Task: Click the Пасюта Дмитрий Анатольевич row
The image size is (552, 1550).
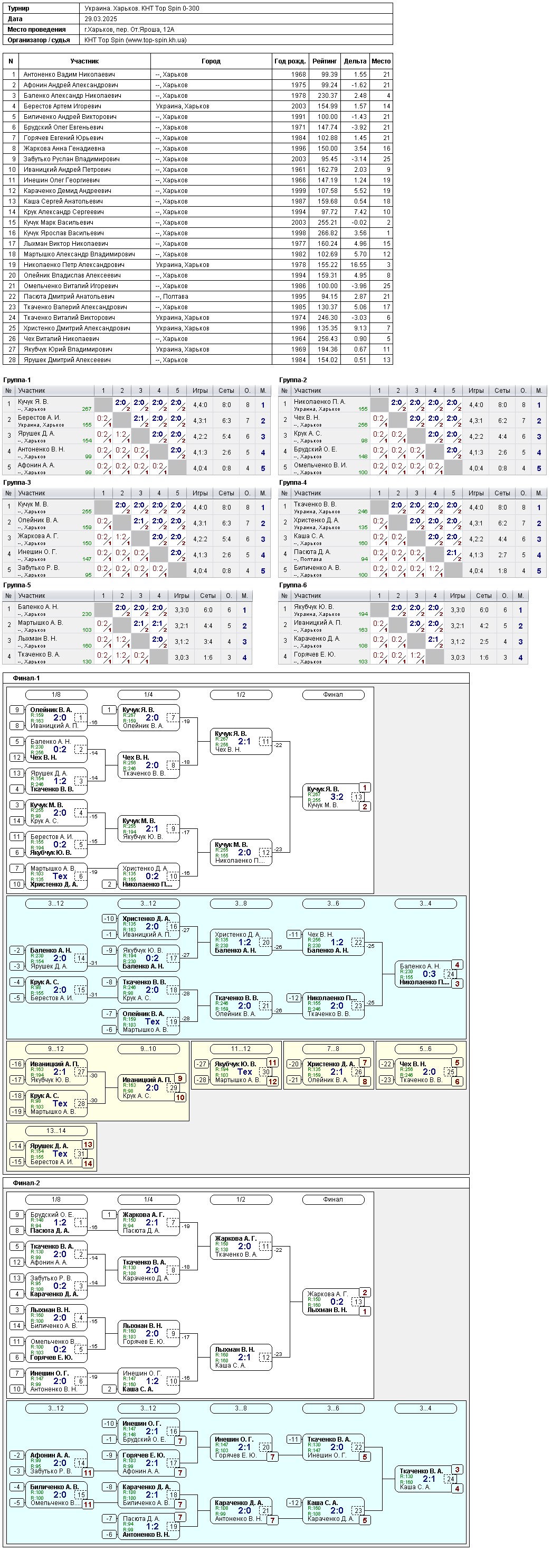Action: (x=197, y=297)
